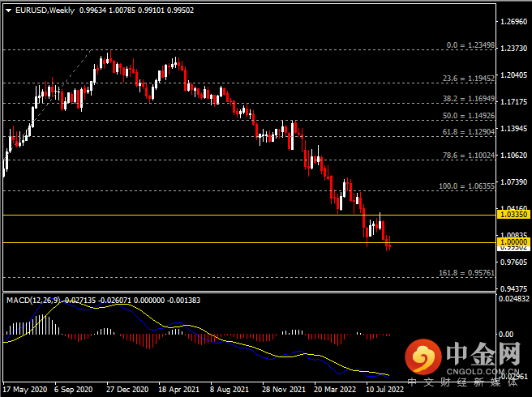The image size is (532, 397).
Task: Select the Fibonacci label 61.8 = 1.12904
Action: 468,132
